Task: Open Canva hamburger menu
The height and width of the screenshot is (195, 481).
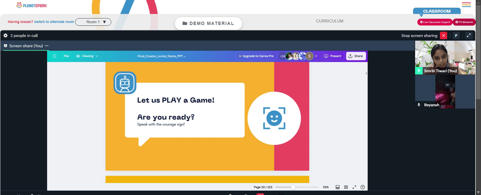Action: pos(55,56)
